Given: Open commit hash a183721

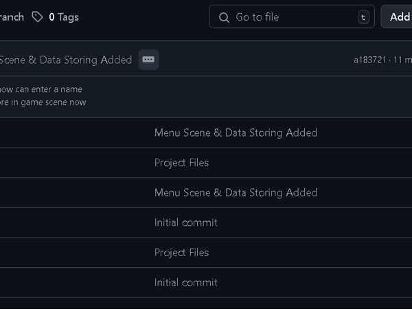Looking at the screenshot, I should pos(369,60).
